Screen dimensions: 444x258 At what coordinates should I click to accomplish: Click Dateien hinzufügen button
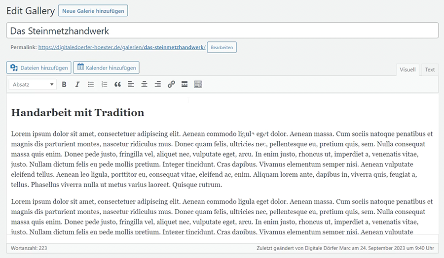tap(39, 67)
